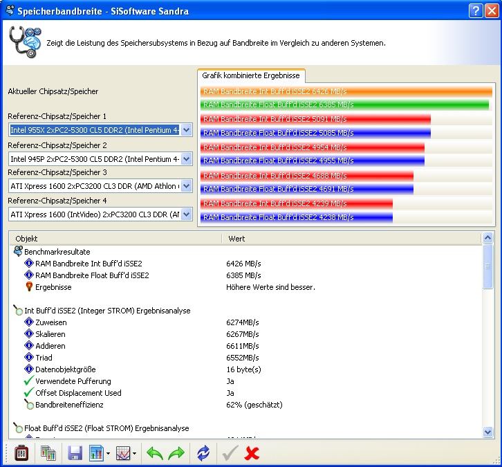The height and width of the screenshot is (467, 502).
Task: Select the '16 byte(s)' value
Action: pos(243,369)
